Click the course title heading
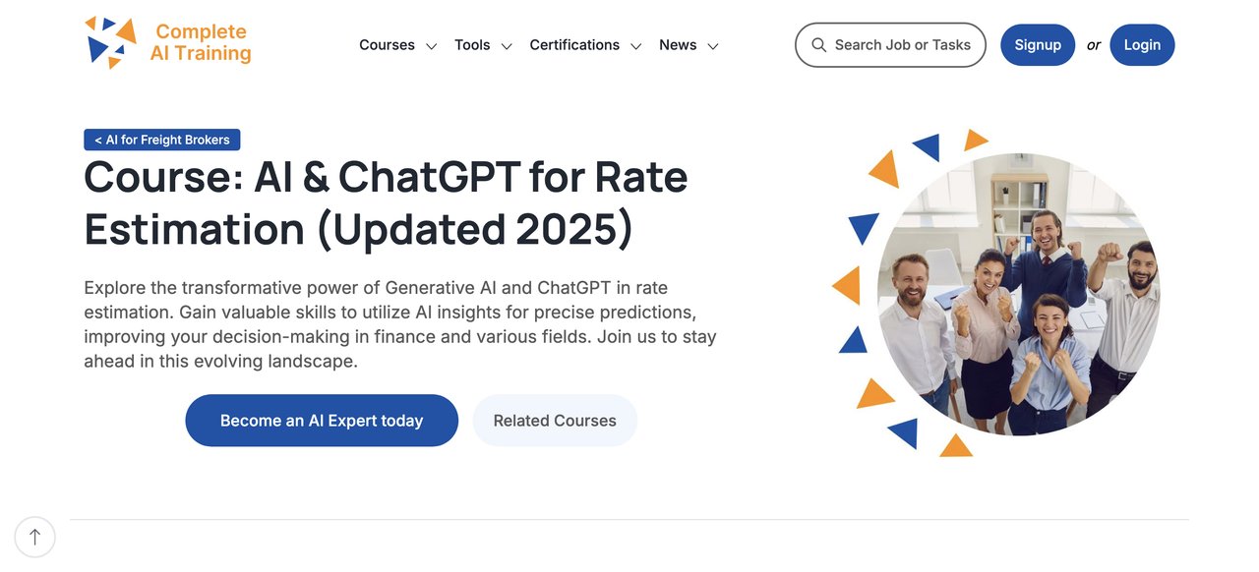Image resolution: width=1259 pixels, height=572 pixels. [386, 202]
